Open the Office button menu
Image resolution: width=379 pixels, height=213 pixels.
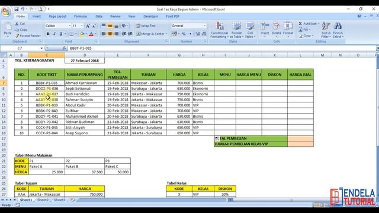pyautogui.click(x=6, y=11)
